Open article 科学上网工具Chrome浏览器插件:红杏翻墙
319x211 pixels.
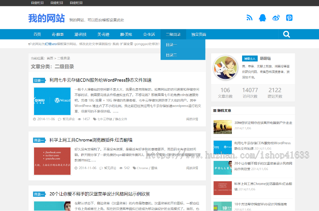[x=91, y=140]
